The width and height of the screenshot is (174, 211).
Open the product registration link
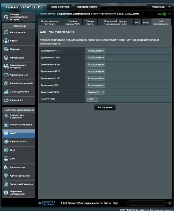[x=90, y=203]
